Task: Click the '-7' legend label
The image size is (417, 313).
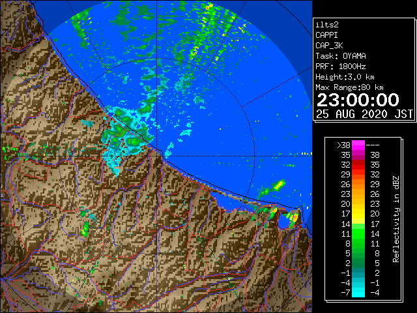Action: click(x=345, y=292)
